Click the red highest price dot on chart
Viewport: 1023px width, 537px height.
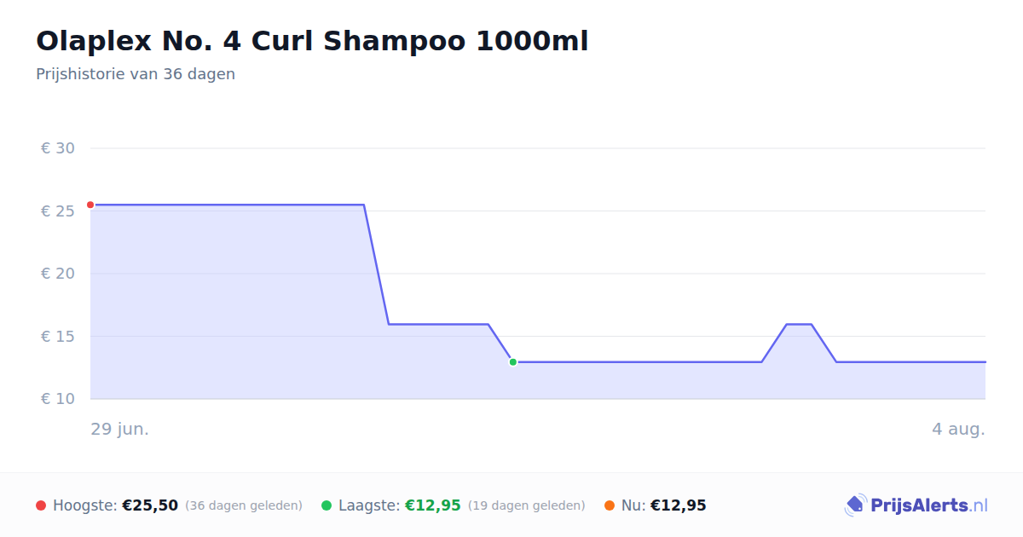[90, 205]
